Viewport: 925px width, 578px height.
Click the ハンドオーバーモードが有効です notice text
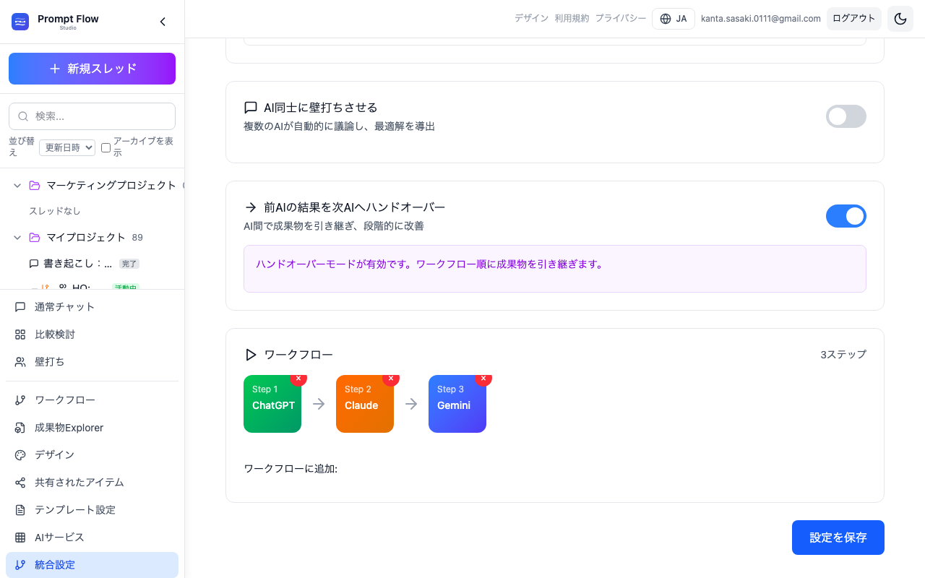pos(430,264)
